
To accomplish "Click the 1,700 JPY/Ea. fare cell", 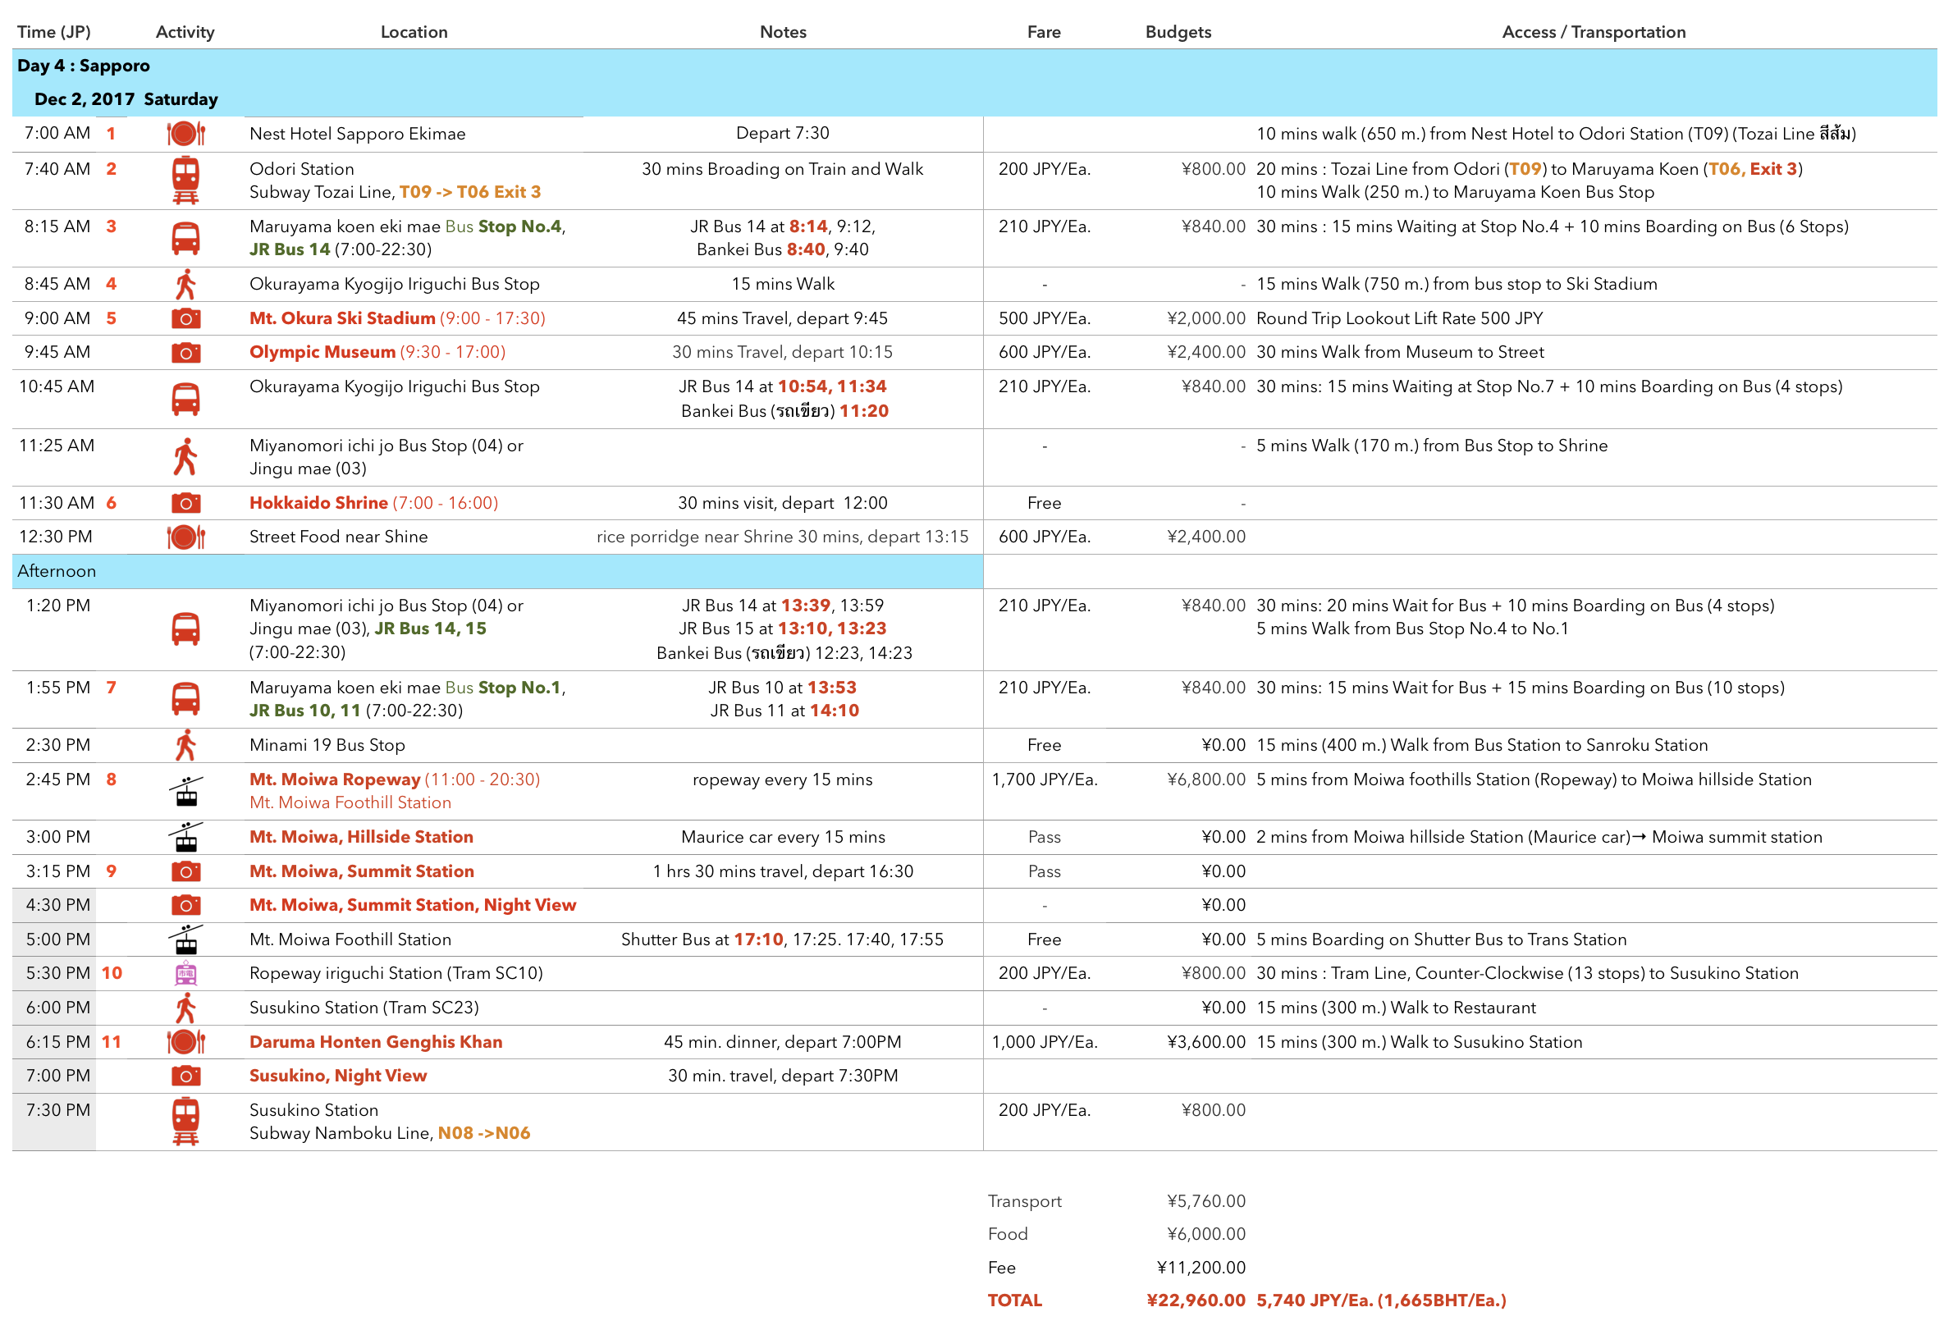I will tap(1044, 779).
